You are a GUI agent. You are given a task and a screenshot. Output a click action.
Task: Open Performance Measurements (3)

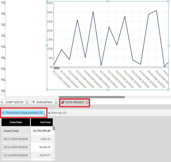tap(24, 113)
